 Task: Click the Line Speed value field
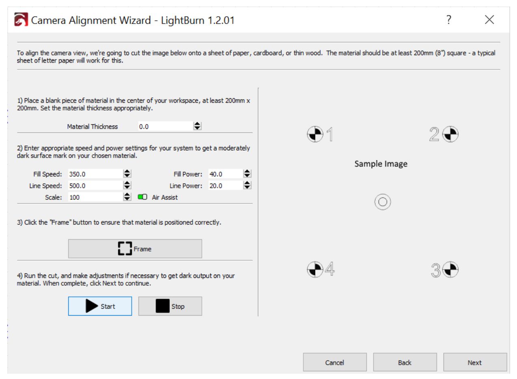click(95, 186)
